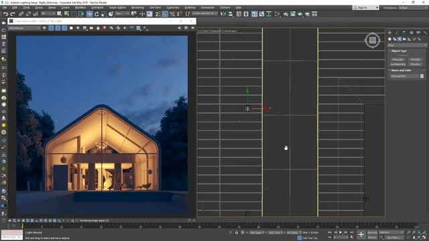
Task: Open the Modifiers menu
Action: pos(80,7)
